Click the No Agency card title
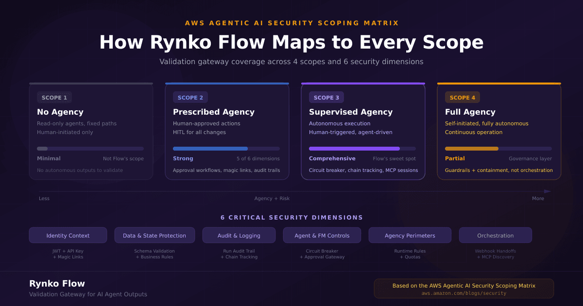The height and width of the screenshot is (306, 583). point(59,112)
